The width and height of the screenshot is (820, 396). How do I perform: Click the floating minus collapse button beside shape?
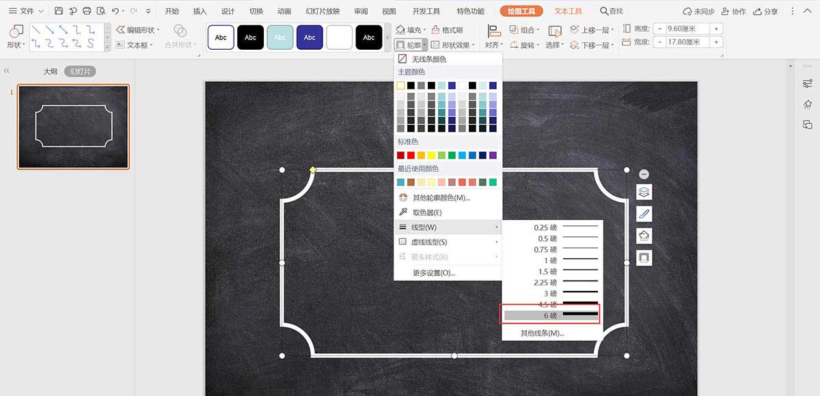tap(644, 174)
